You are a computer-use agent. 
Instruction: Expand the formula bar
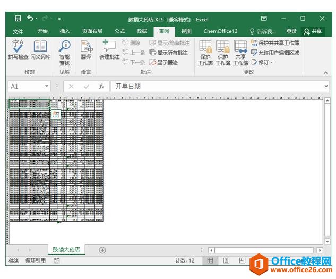click(326, 86)
